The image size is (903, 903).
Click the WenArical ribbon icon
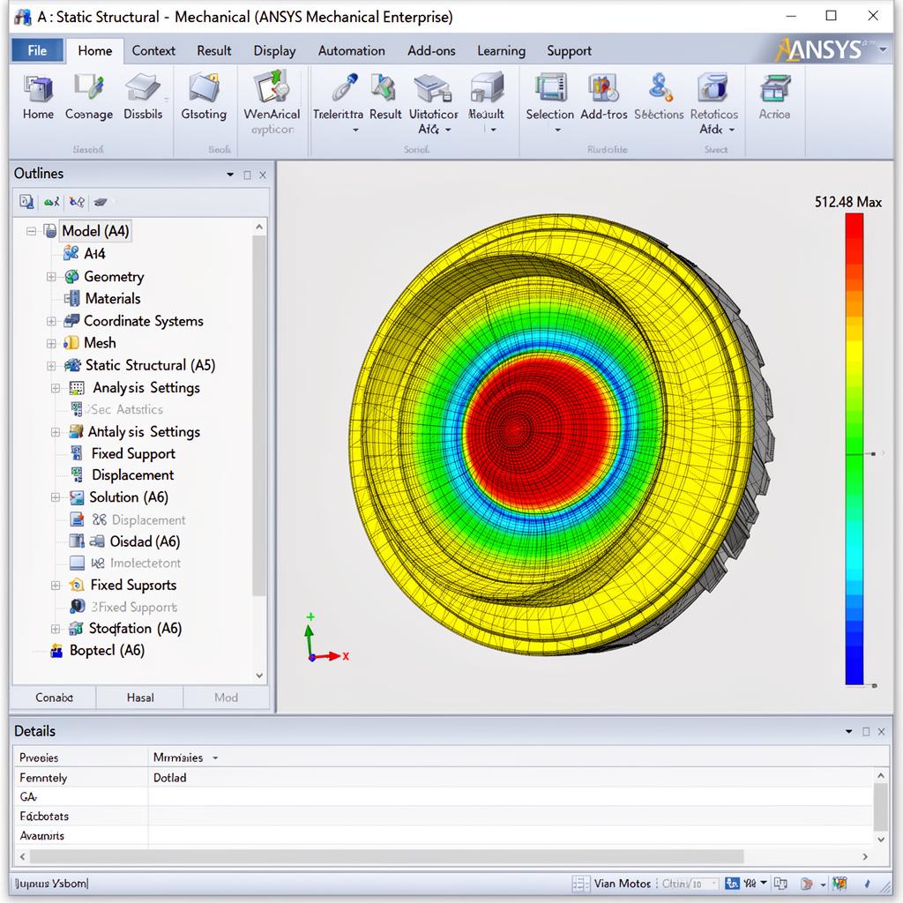click(272, 86)
